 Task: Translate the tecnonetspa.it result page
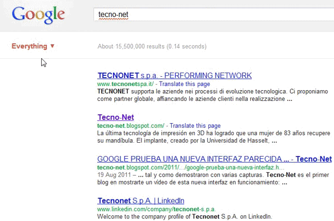pyautogui.click(x=184, y=84)
